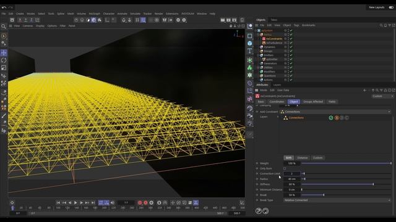Click the Break slider track
This screenshot has width=396, height=222.
346,195
